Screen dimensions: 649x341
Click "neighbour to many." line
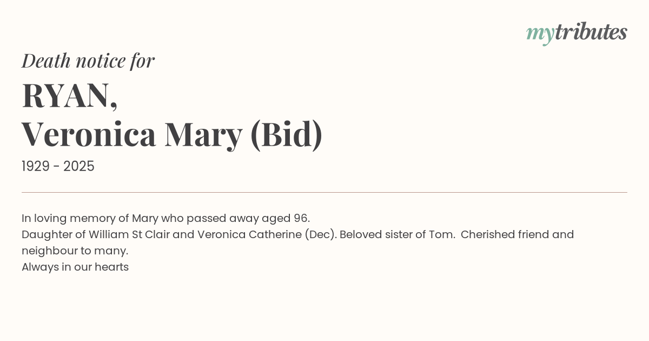coord(75,251)
